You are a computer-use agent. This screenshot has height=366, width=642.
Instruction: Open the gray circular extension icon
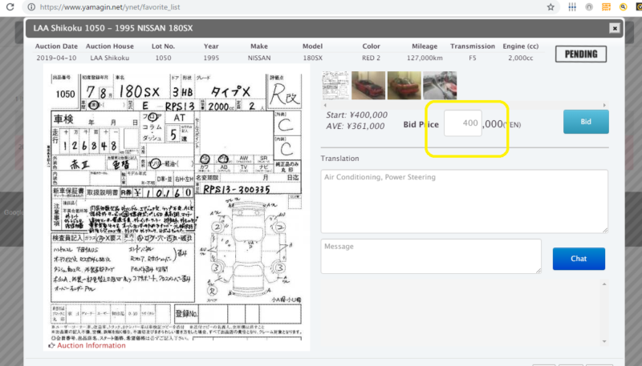click(589, 7)
